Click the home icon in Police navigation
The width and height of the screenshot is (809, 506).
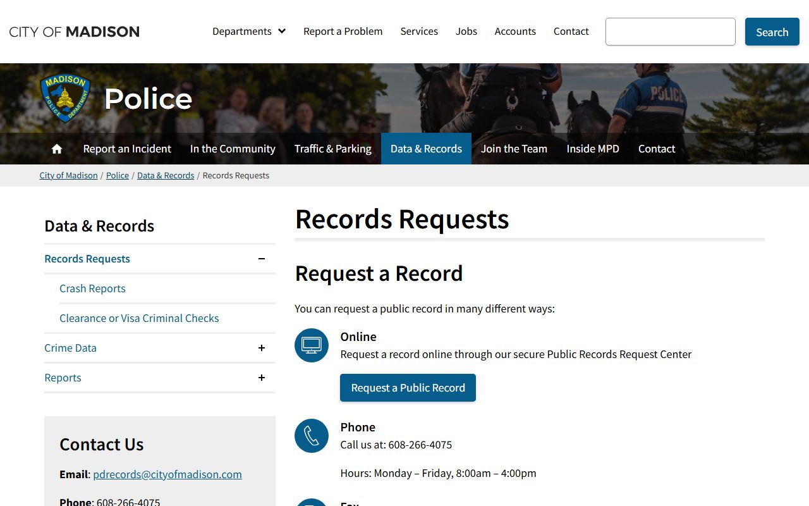[57, 149]
